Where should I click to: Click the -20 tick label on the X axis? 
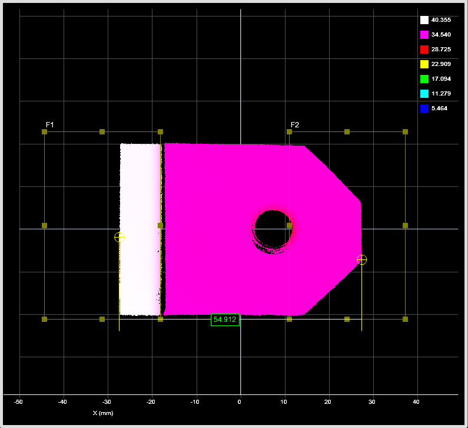point(151,402)
